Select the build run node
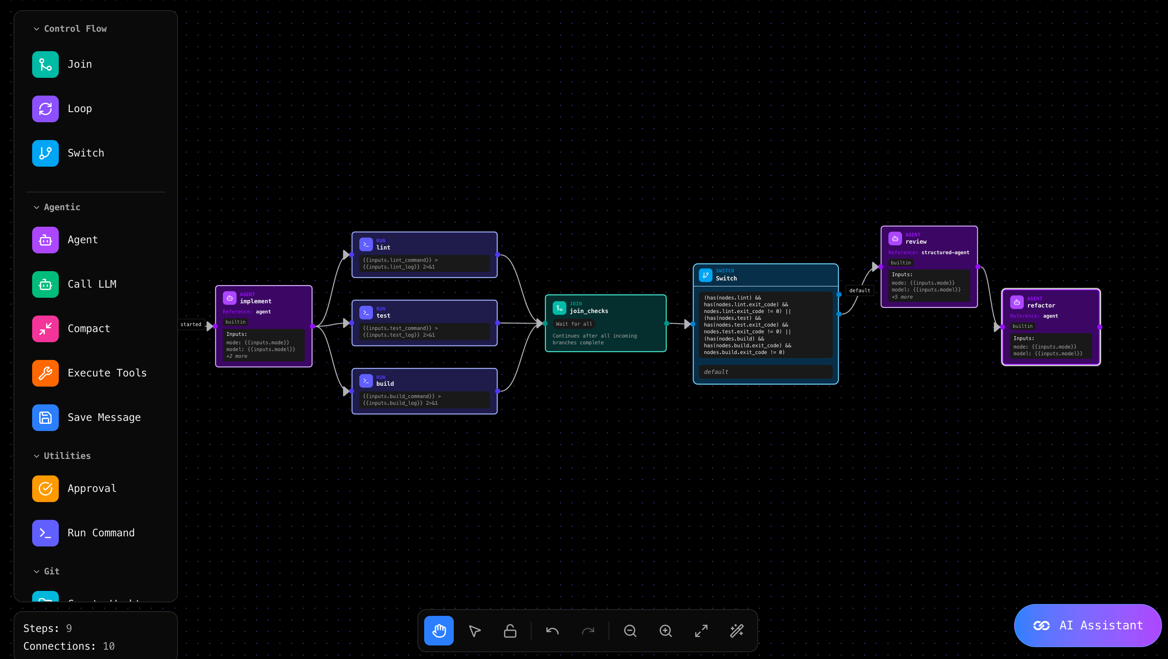 tap(425, 391)
